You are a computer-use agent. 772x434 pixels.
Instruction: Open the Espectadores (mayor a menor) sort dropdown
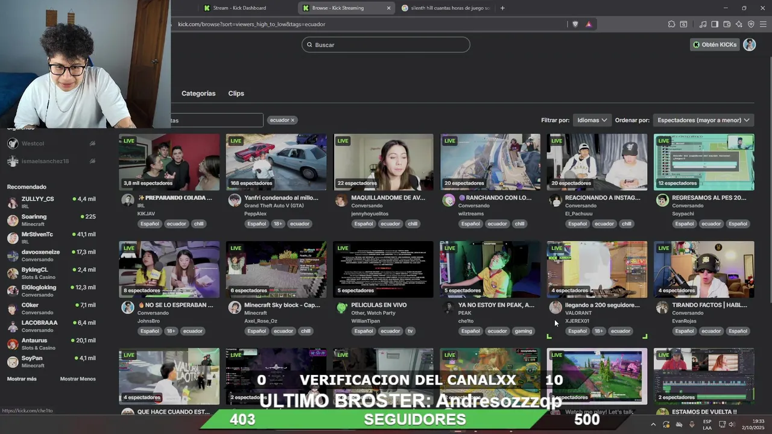(703, 120)
